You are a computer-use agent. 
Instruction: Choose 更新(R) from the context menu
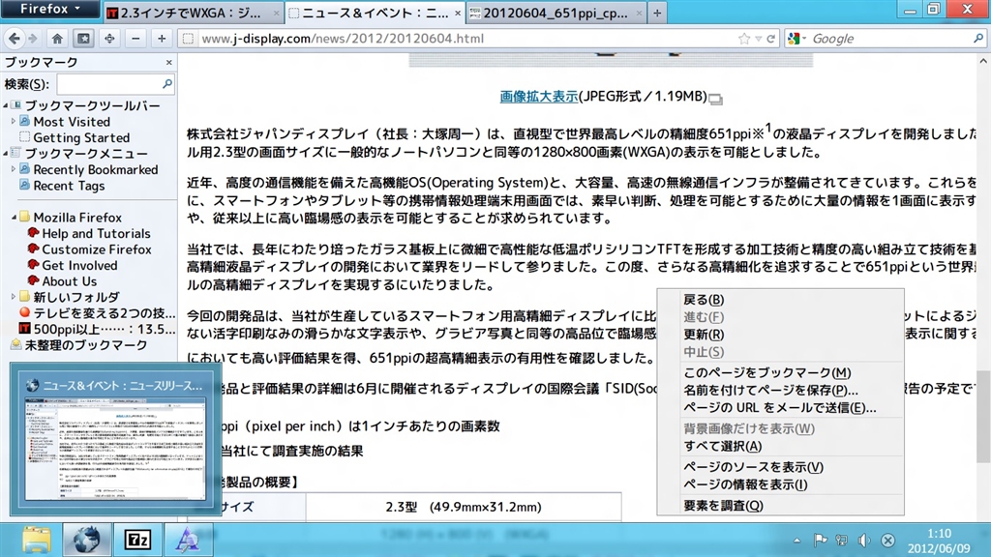coord(781,335)
